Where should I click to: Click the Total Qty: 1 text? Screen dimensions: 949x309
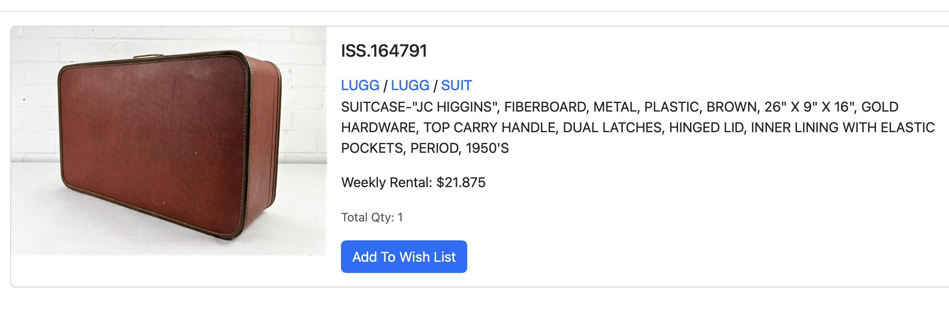372,217
